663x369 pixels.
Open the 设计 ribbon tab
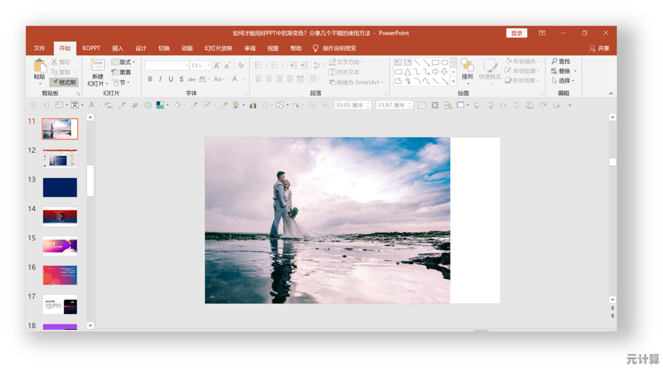(141, 49)
